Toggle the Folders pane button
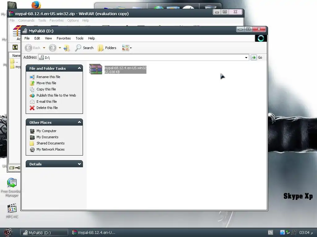 (107, 48)
